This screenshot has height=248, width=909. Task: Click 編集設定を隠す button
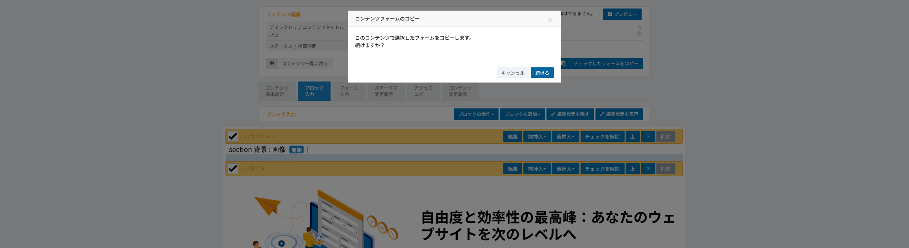tap(570, 114)
